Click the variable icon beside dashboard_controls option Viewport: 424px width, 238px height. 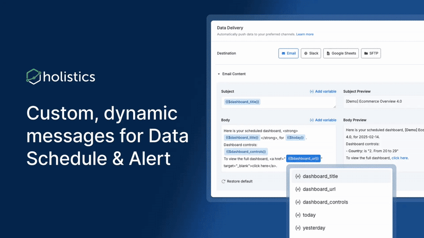coord(298,202)
